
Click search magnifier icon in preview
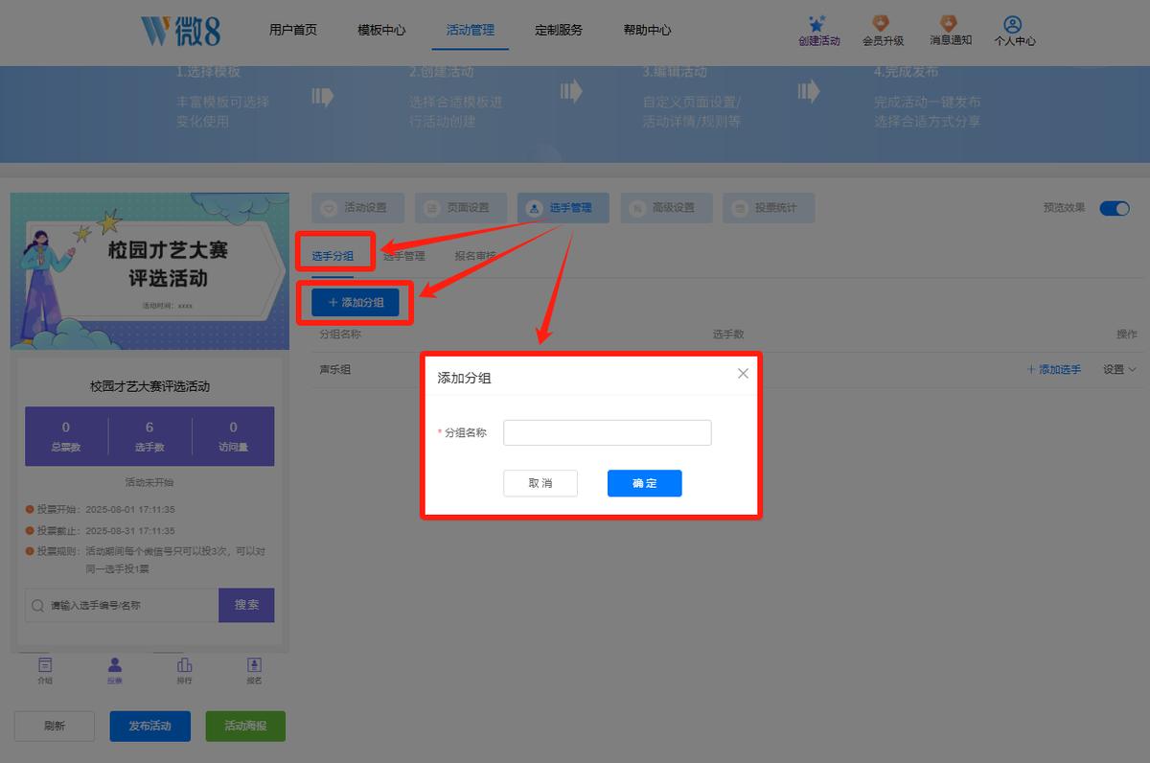(x=38, y=606)
